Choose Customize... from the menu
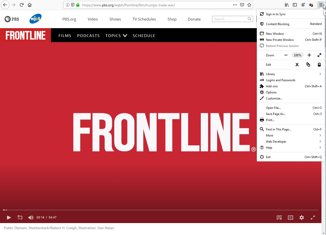326x235 pixels. [291, 98]
